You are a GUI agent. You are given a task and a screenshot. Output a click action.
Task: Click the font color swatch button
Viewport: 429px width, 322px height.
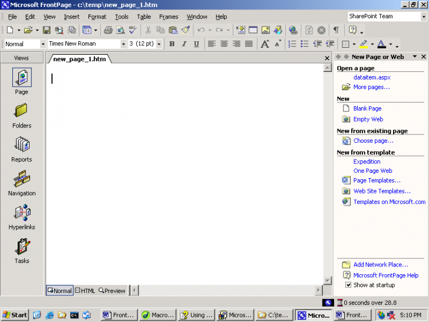[382, 44]
